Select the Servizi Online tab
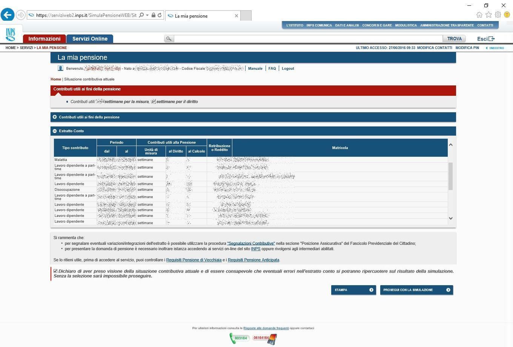The image size is (513, 347). (x=90, y=39)
